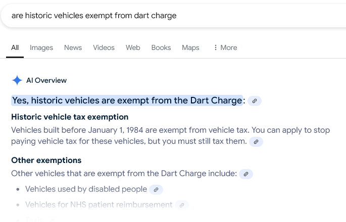Click the 'Other exemptions' heading
Screen dimensions: 346x222
[x=46, y=160]
